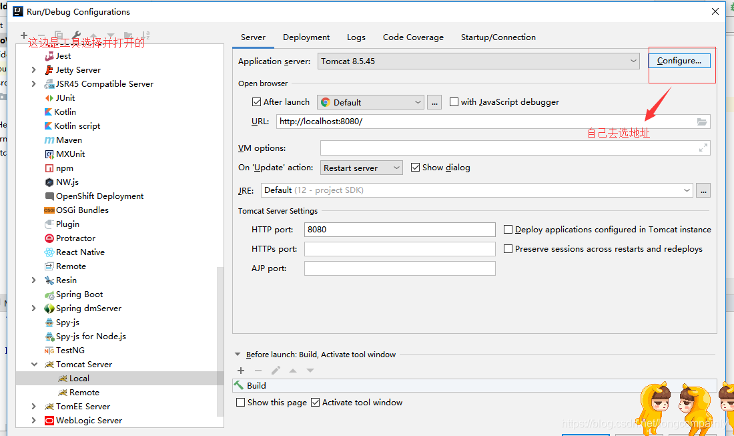Click the AJP port field
The width and height of the screenshot is (734, 436).
click(x=400, y=268)
